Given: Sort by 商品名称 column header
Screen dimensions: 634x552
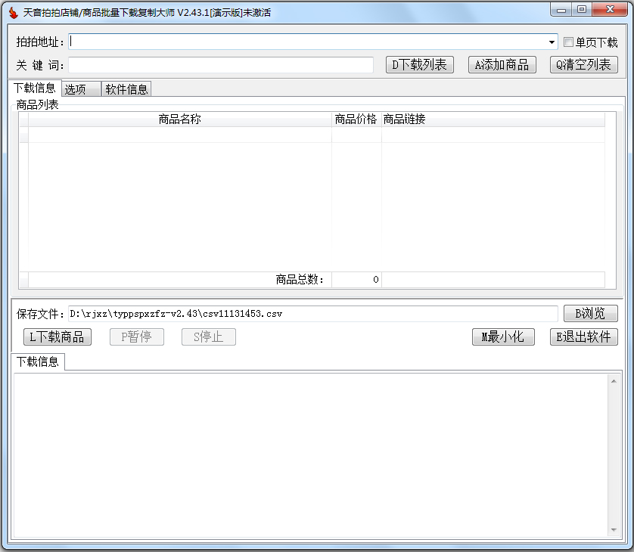Looking at the screenshot, I should pos(179,119).
